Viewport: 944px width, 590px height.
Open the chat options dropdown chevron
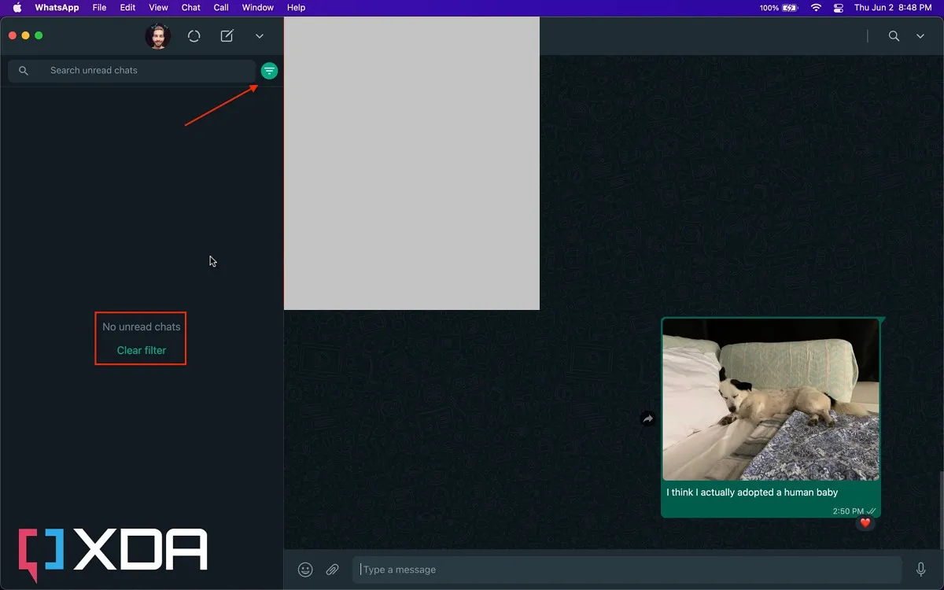coord(920,36)
